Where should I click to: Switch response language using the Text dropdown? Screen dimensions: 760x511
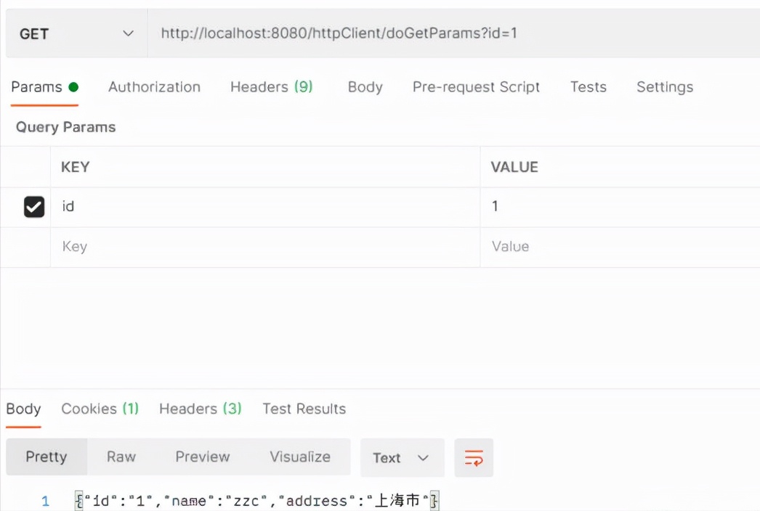[400, 458]
